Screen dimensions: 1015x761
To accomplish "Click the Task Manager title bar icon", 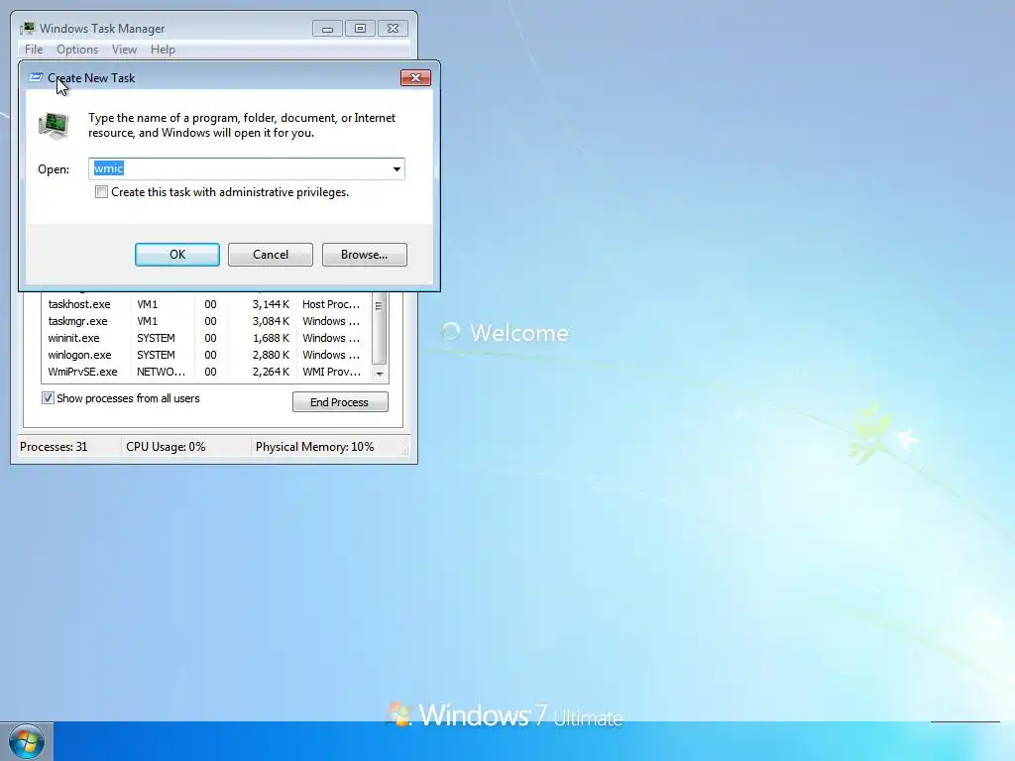I will click(x=28, y=29).
